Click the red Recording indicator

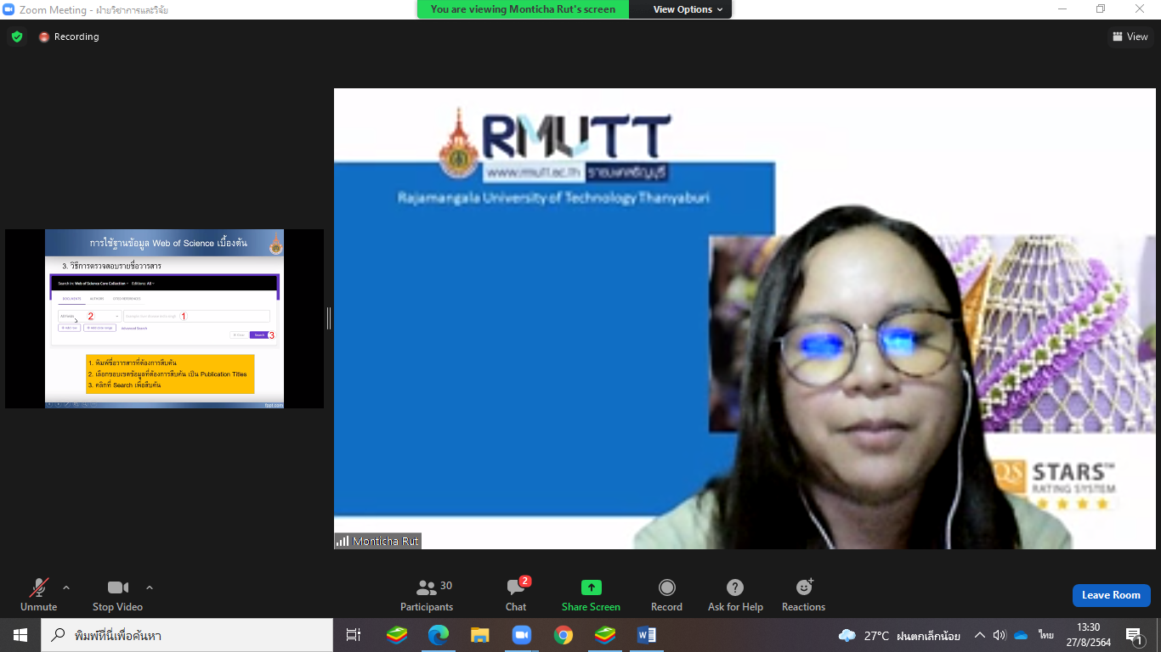(69, 37)
